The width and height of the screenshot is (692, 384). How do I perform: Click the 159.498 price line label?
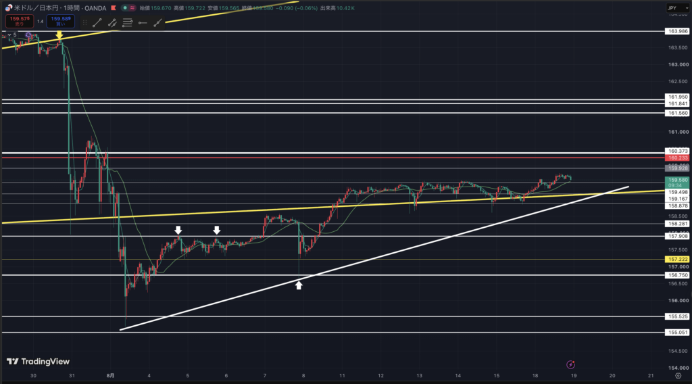(x=677, y=192)
